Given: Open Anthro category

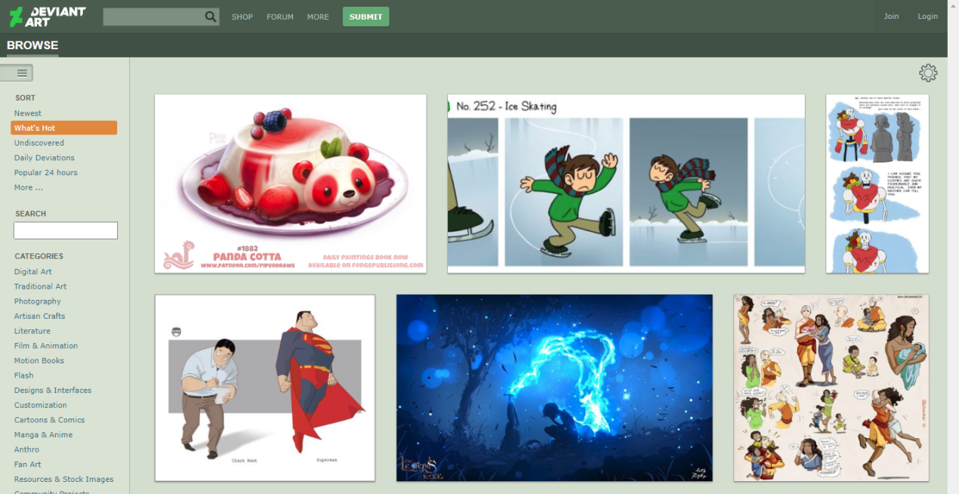Looking at the screenshot, I should coord(27,449).
